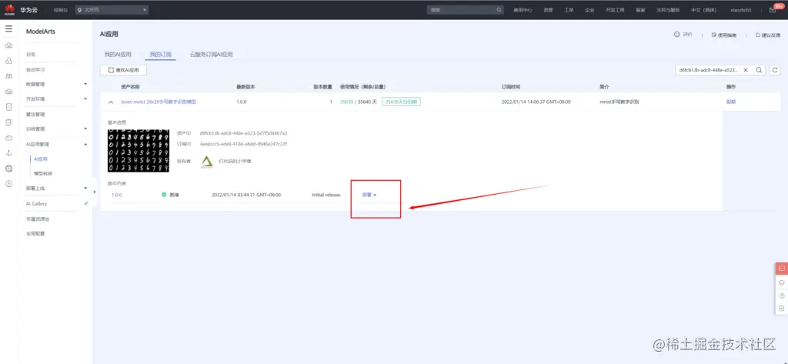The image size is (788, 364).
Task: Collapse the sidebar using the arrow handle
Action: click(95, 192)
